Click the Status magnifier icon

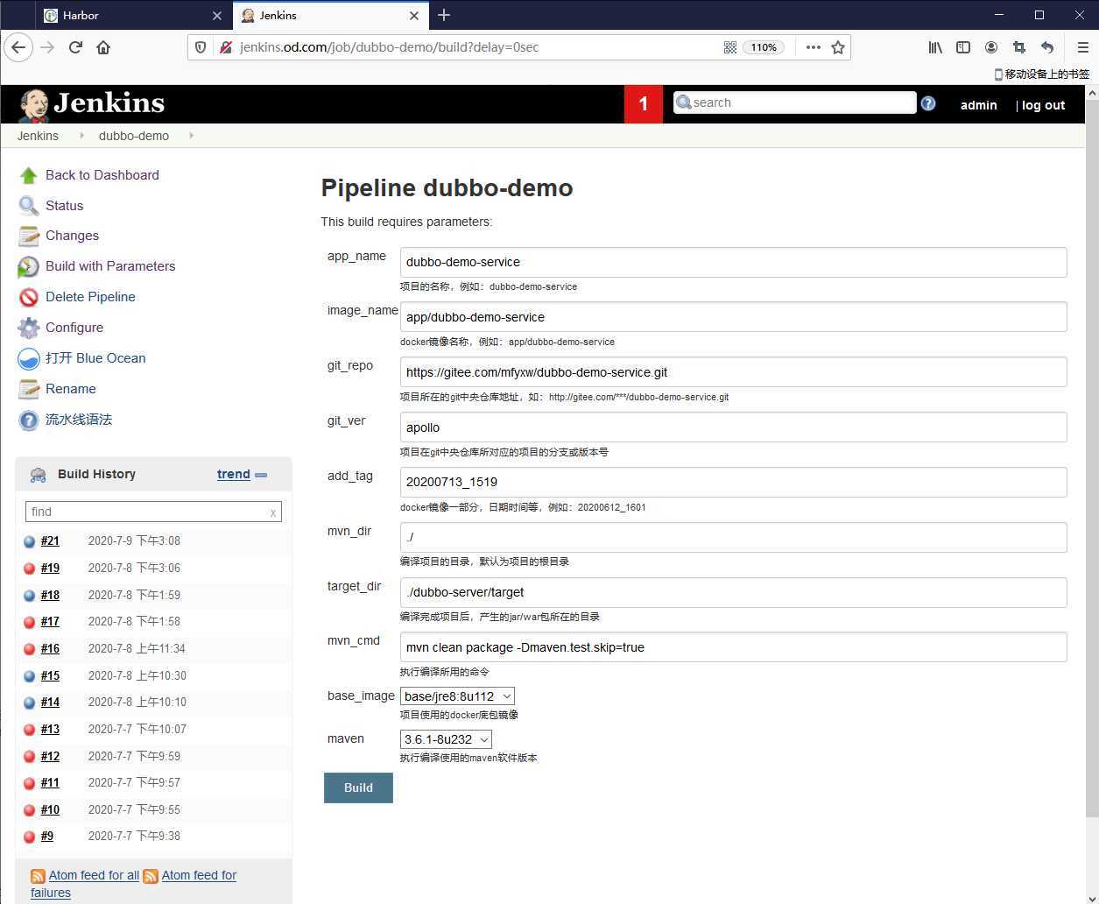pyautogui.click(x=29, y=206)
